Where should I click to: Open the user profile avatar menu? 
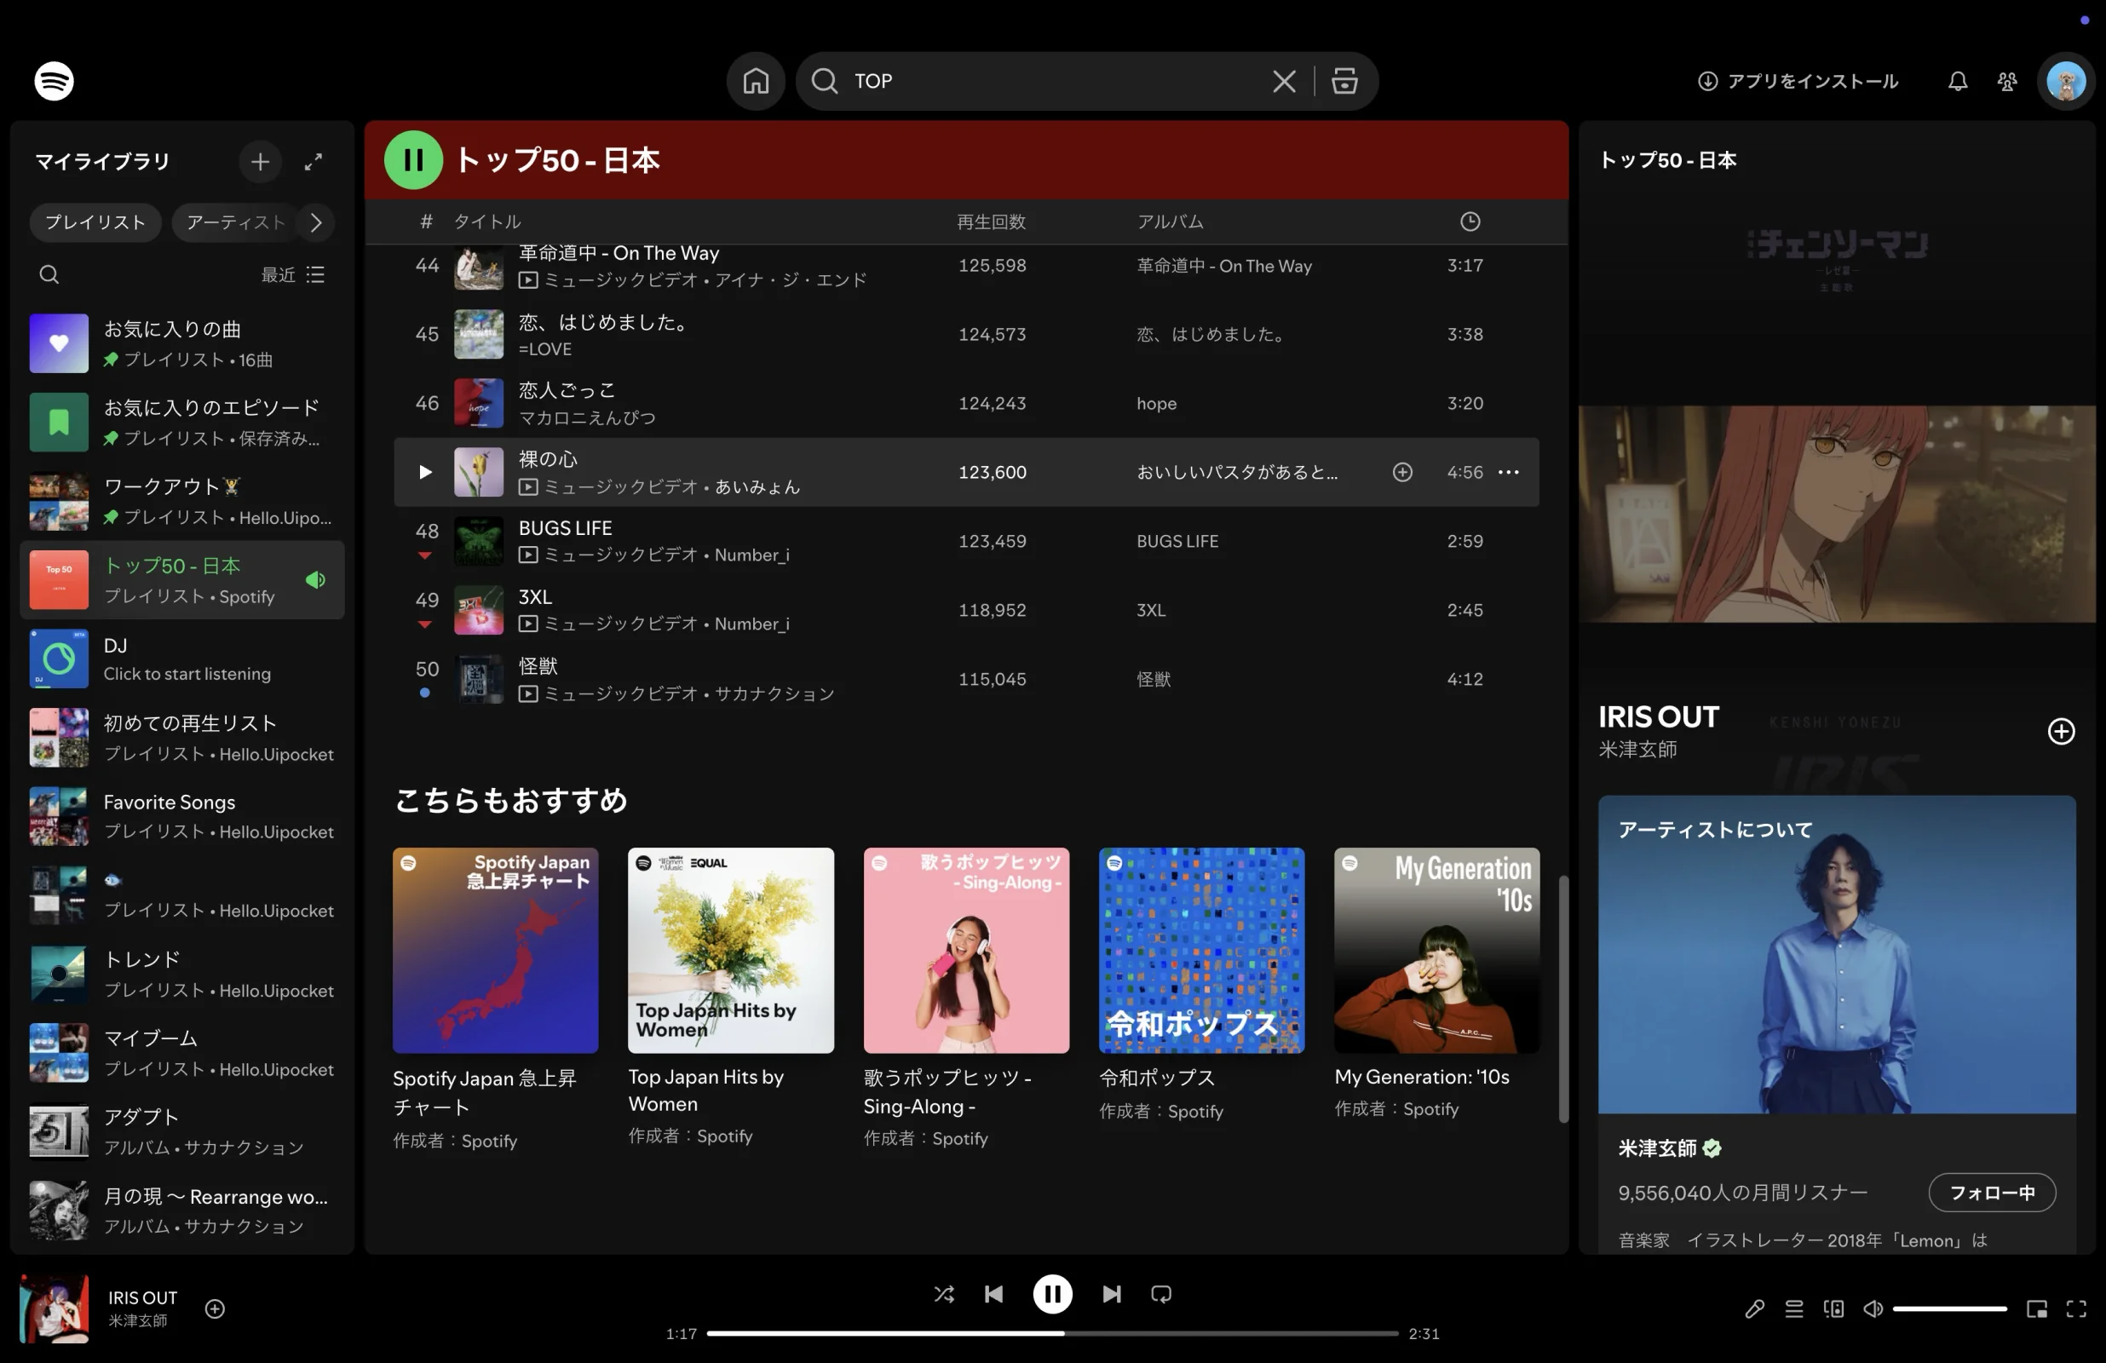click(2065, 81)
